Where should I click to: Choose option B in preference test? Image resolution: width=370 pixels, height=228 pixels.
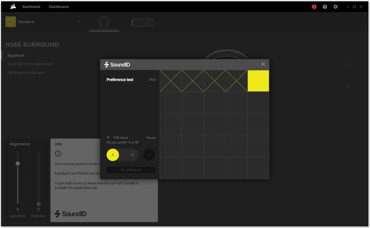pyautogui.click(x=133, y=155)
